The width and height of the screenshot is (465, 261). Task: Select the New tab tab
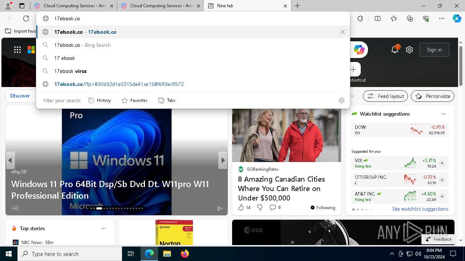(247, 6)
